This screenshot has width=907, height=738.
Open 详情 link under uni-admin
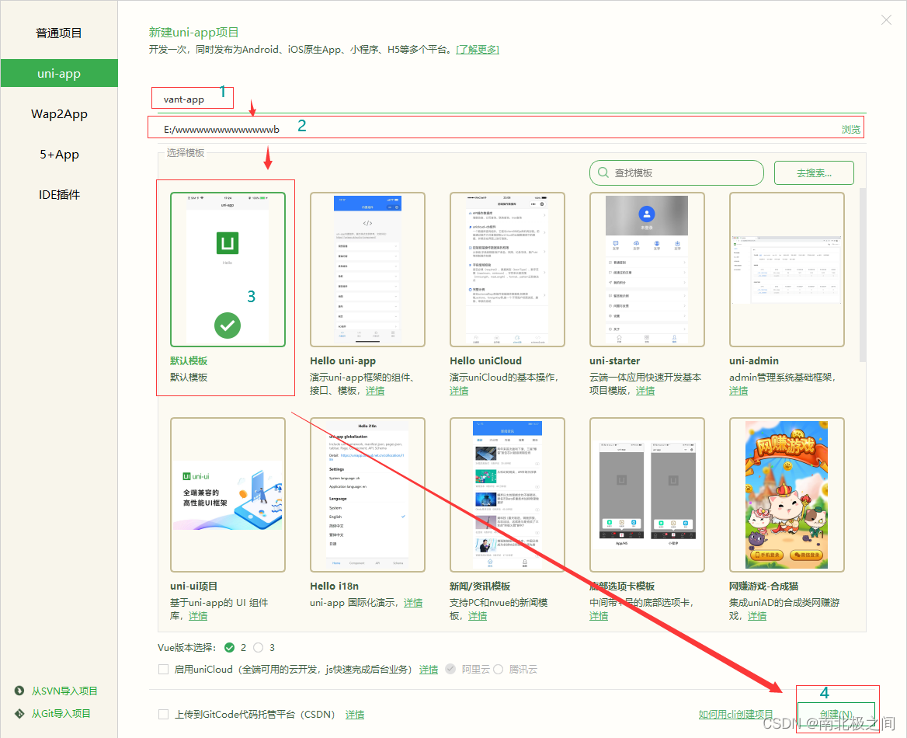coord(738,391)
